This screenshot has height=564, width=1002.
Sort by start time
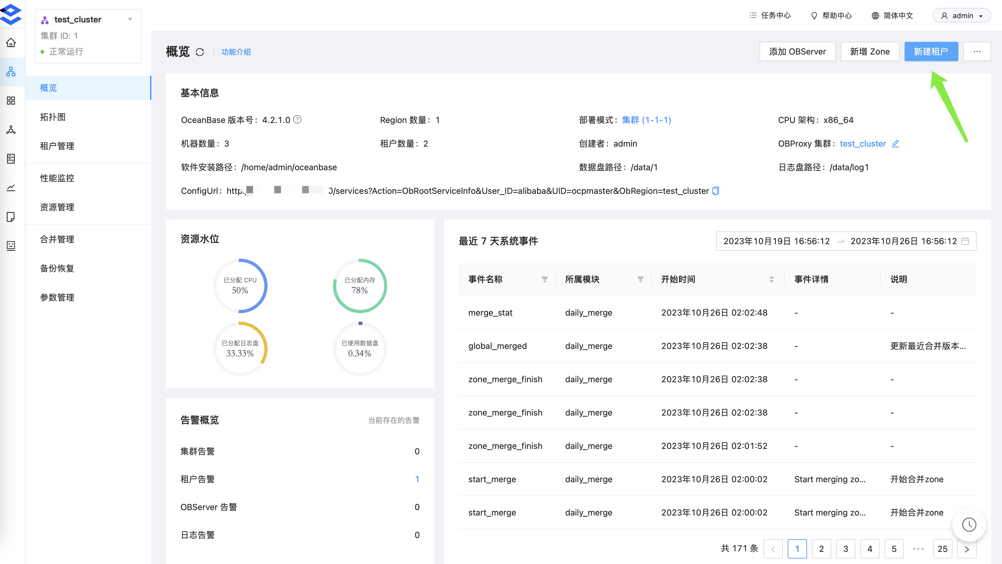772,279
